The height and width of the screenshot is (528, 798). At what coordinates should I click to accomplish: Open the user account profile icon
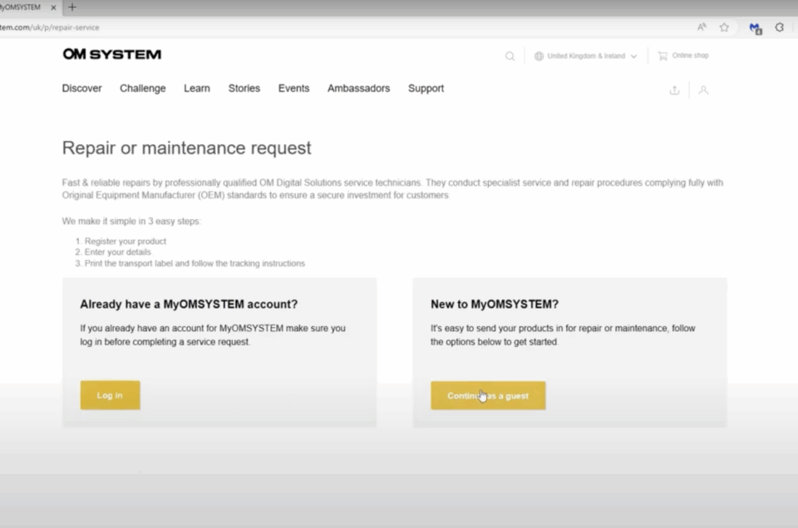703,90
